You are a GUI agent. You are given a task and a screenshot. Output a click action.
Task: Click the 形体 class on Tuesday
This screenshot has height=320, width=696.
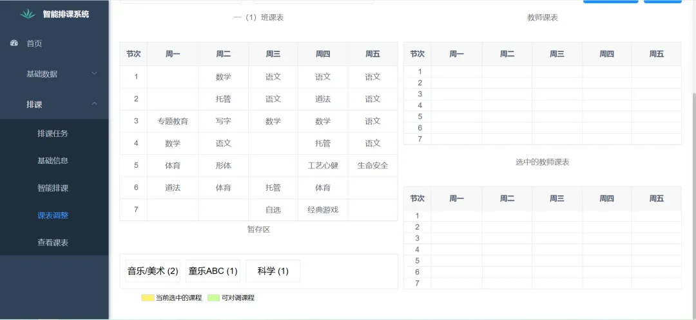pos(223,166)
